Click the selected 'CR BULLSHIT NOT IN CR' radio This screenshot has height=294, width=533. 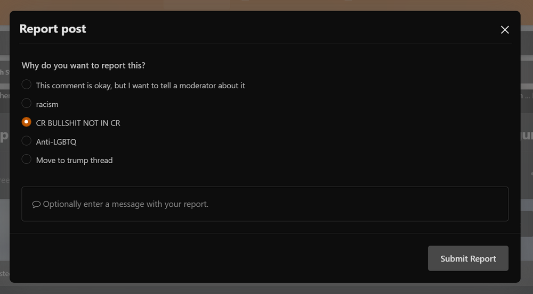coord(27,122)
